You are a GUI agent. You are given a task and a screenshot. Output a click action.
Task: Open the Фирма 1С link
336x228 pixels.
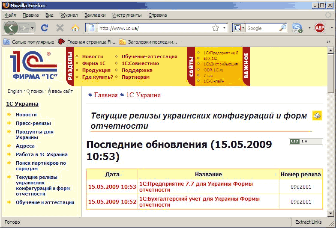(x=94, y=63)
